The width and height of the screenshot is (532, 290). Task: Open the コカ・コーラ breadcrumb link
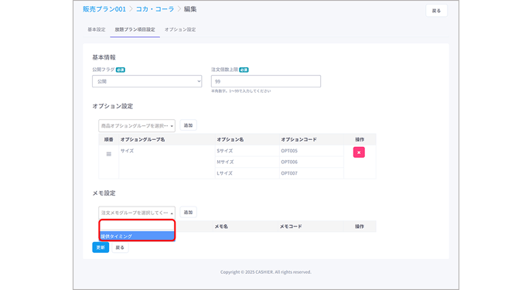click(155, 9)
